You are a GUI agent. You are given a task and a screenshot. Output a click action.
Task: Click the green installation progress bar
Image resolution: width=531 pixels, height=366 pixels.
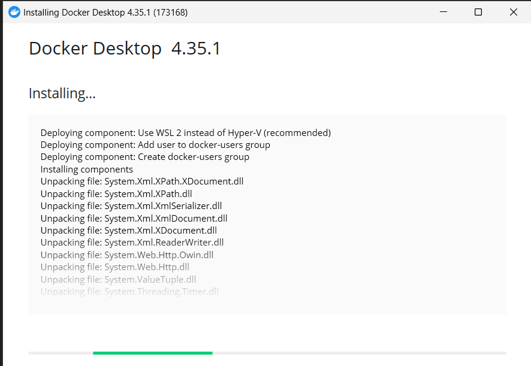153,353
